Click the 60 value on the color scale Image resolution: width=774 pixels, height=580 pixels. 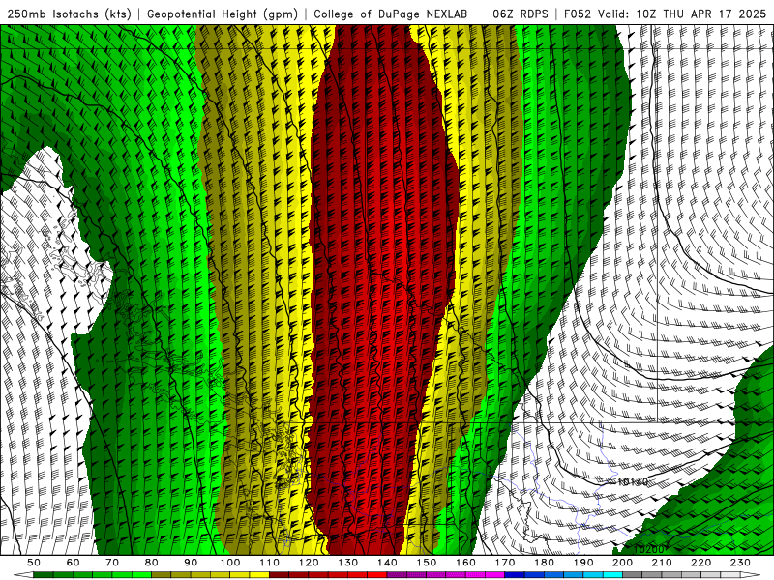[74, 563]
